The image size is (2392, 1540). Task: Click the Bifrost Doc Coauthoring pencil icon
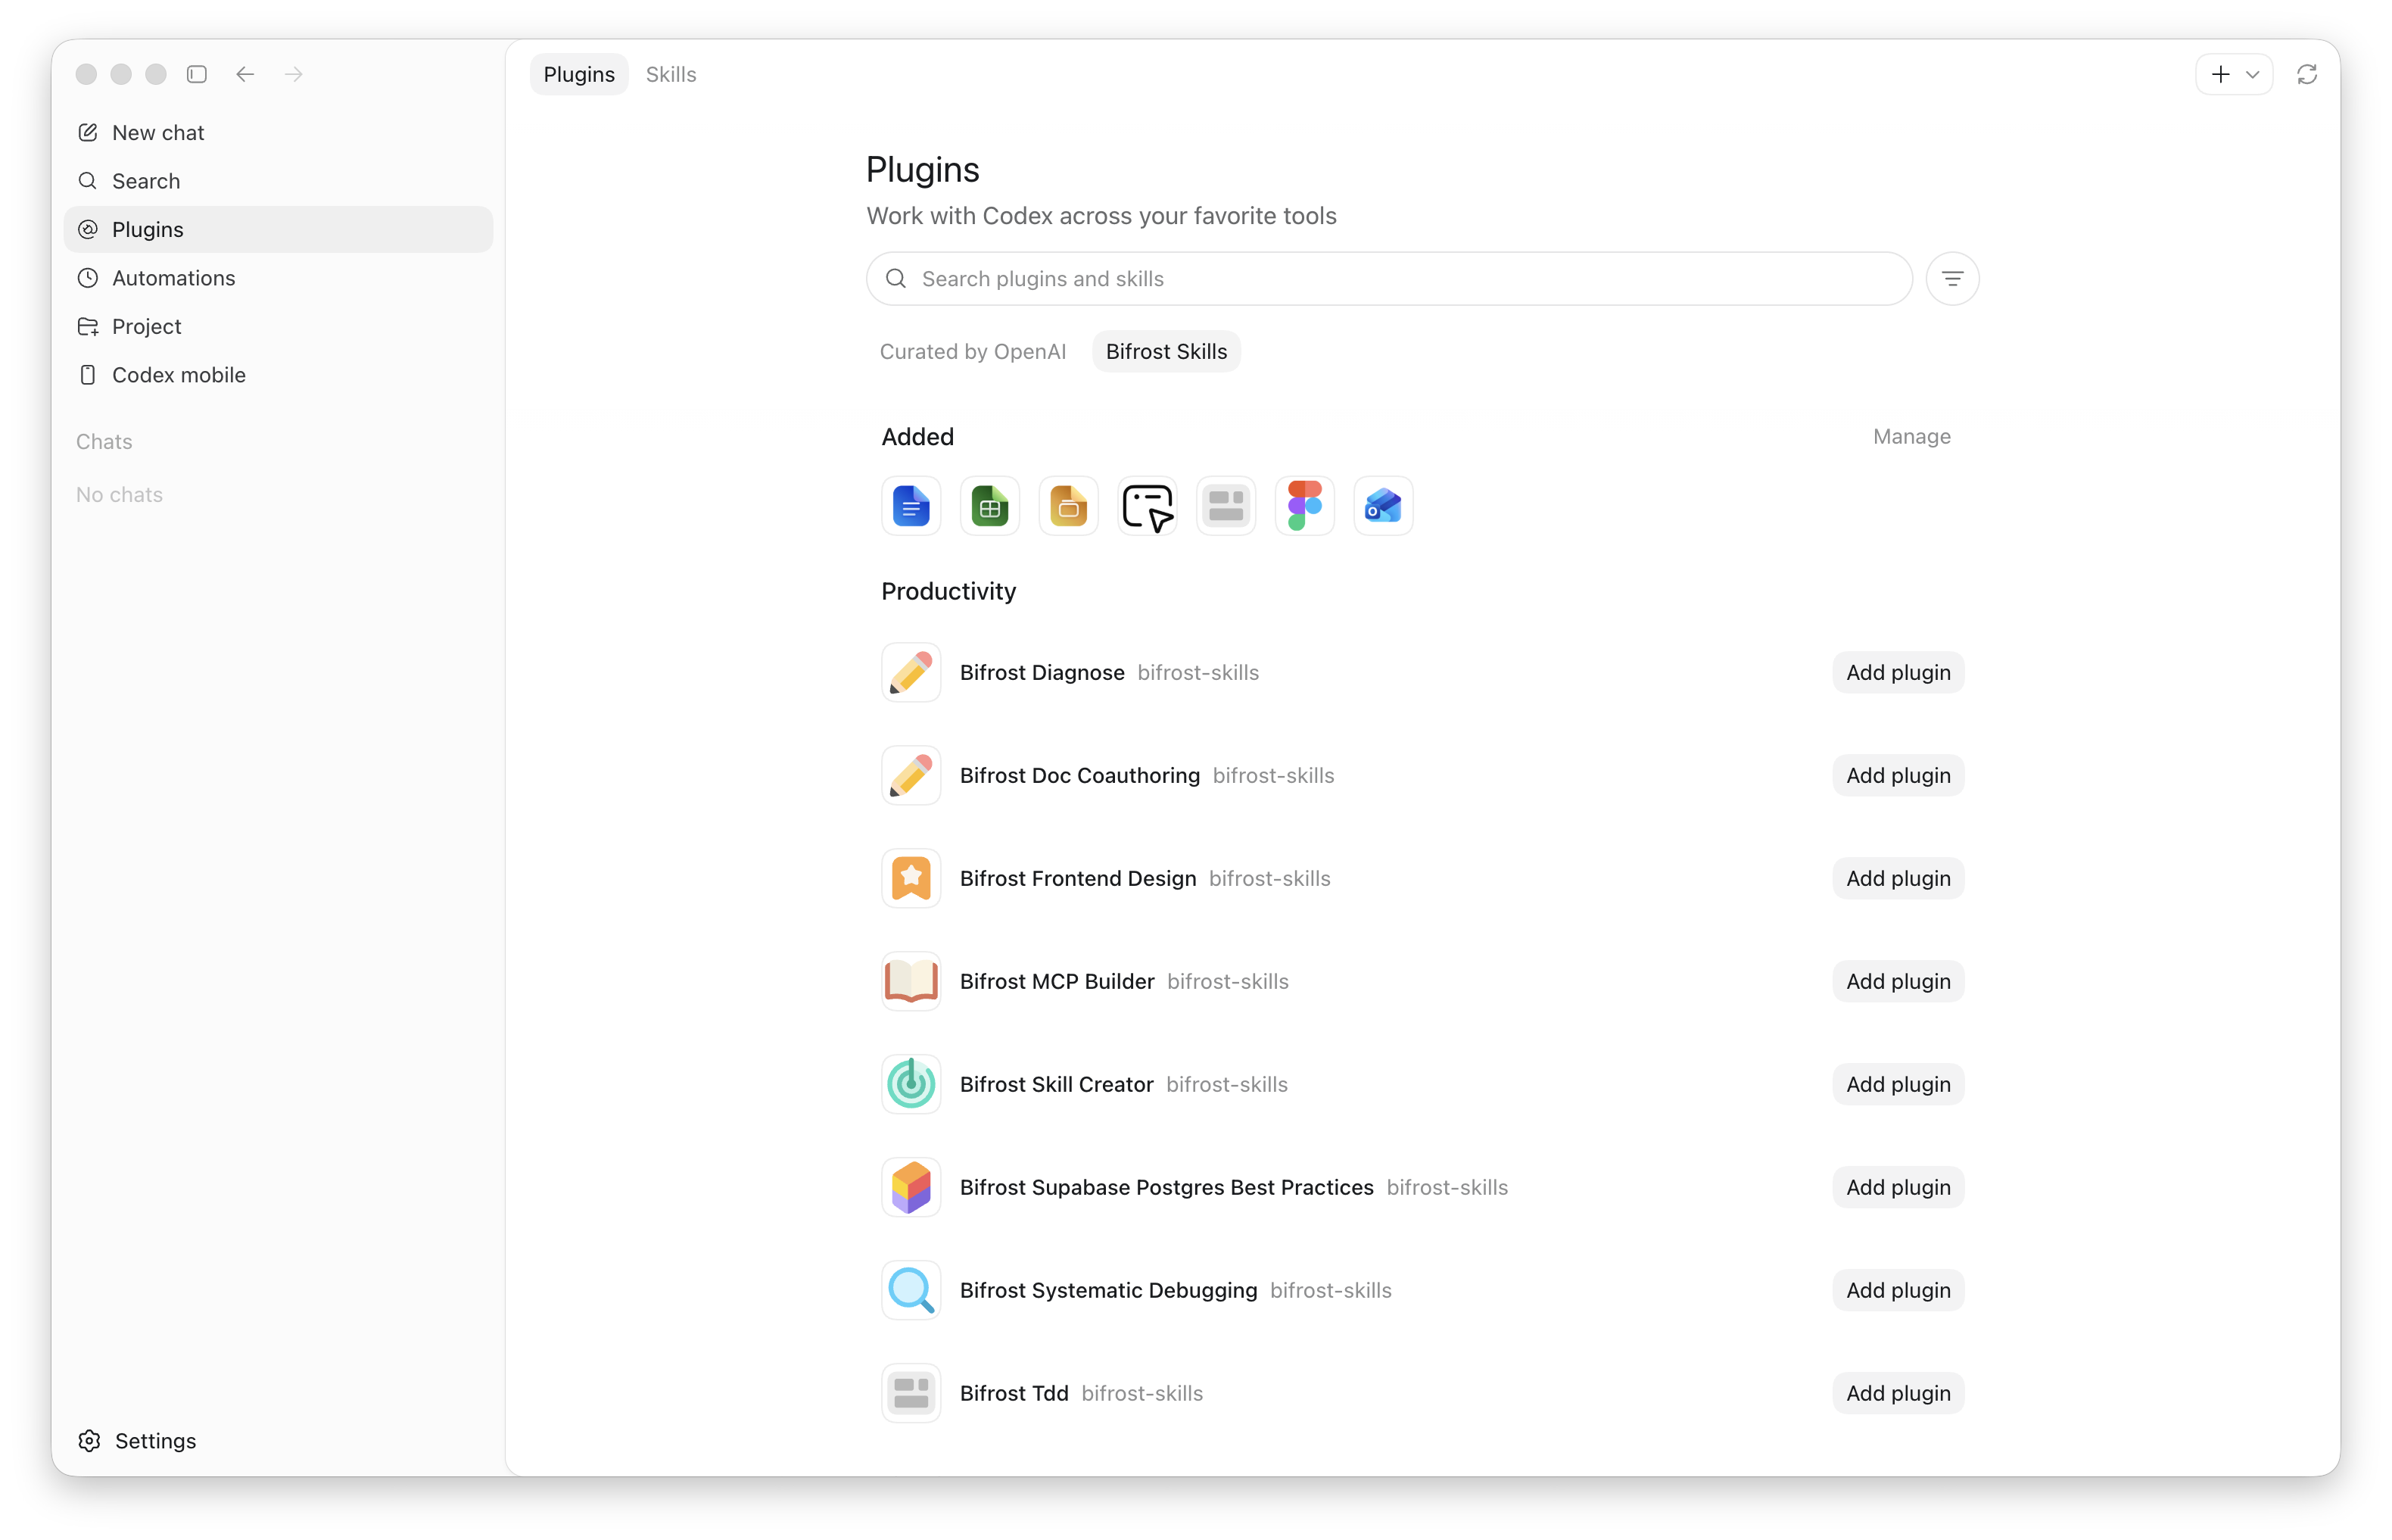click(911, 775)
